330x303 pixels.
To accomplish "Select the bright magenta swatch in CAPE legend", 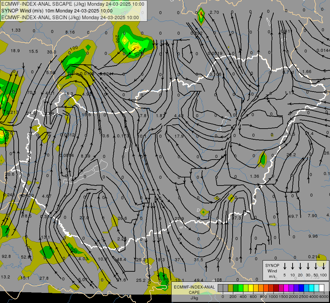I will (x=286, y=288).
